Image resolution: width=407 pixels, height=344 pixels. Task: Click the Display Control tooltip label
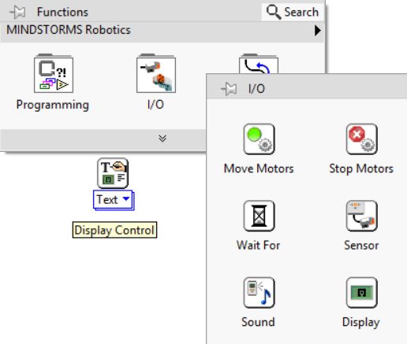(x=114, y=230)
